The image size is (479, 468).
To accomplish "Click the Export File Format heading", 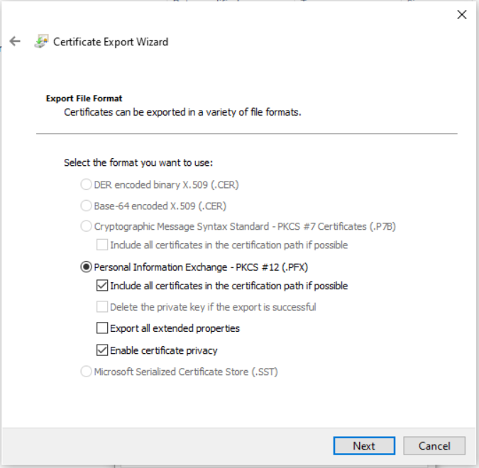I will pos(84,99).
